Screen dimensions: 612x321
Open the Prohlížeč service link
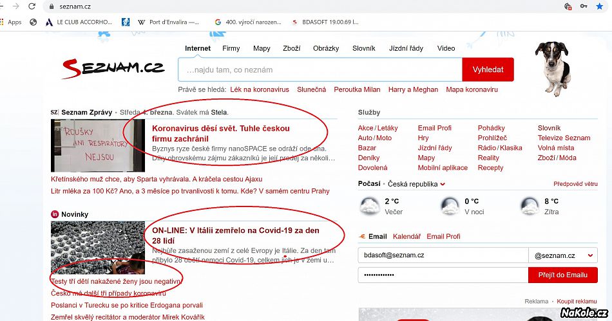pyautogui.click(x=493, y=138)
